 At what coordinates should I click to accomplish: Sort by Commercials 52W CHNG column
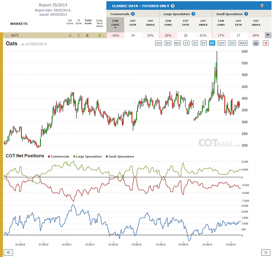click(115, 24)
